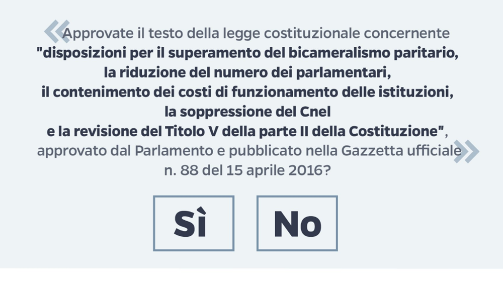Click the bold word "parlamentari"

click(x=348, y=73)
